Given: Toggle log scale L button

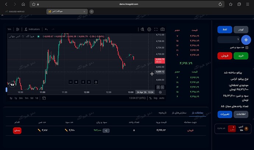Looking at the screenshot, I should pyautogui.click(x=162, y=87).
